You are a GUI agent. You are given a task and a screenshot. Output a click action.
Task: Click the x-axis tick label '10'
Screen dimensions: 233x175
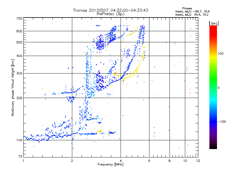click(x=185, y=161)
